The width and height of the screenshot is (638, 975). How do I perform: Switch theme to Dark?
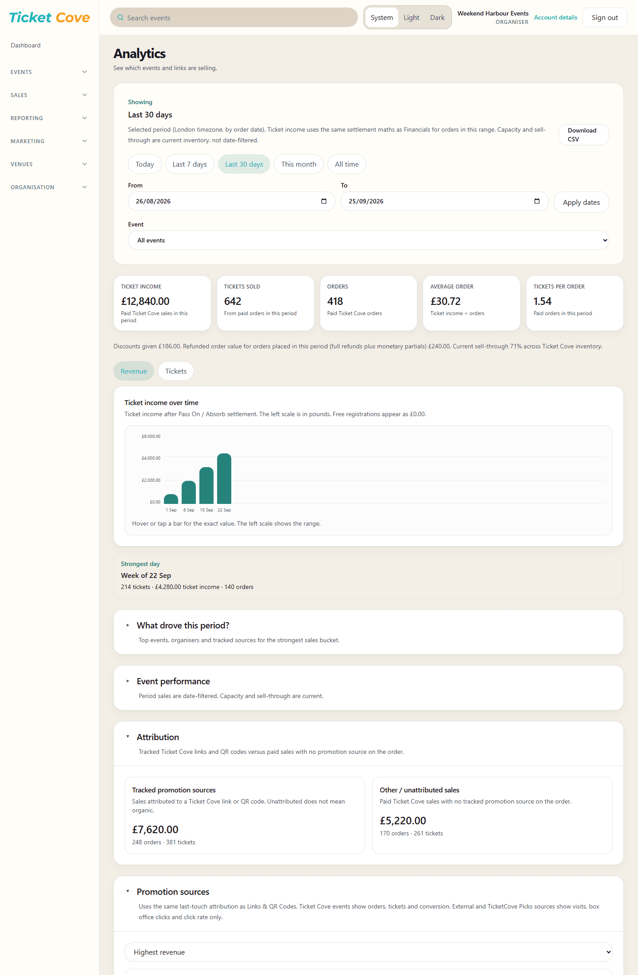coord(437,17)
